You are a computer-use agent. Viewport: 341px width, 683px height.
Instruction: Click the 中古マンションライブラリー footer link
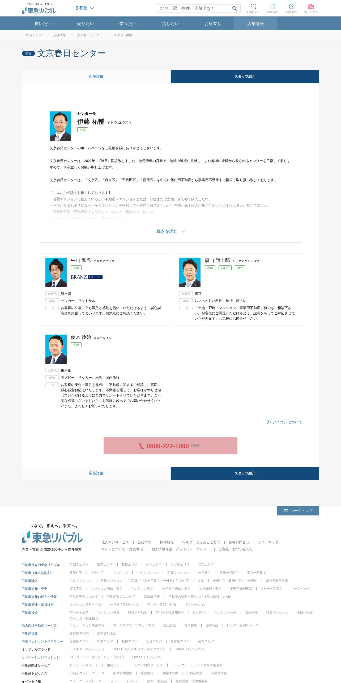(42, 642)
